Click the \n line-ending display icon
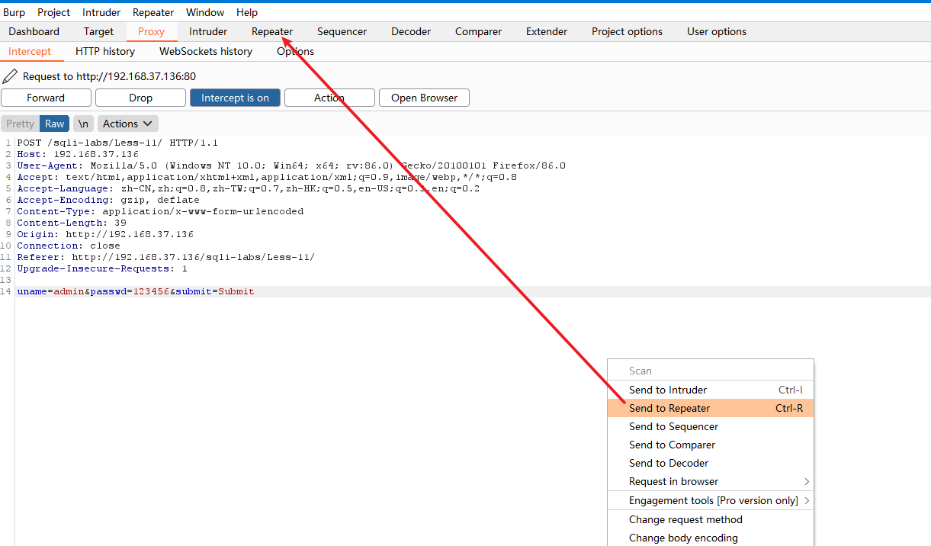Screen dimensions: 931x546 tap(83, 123)
